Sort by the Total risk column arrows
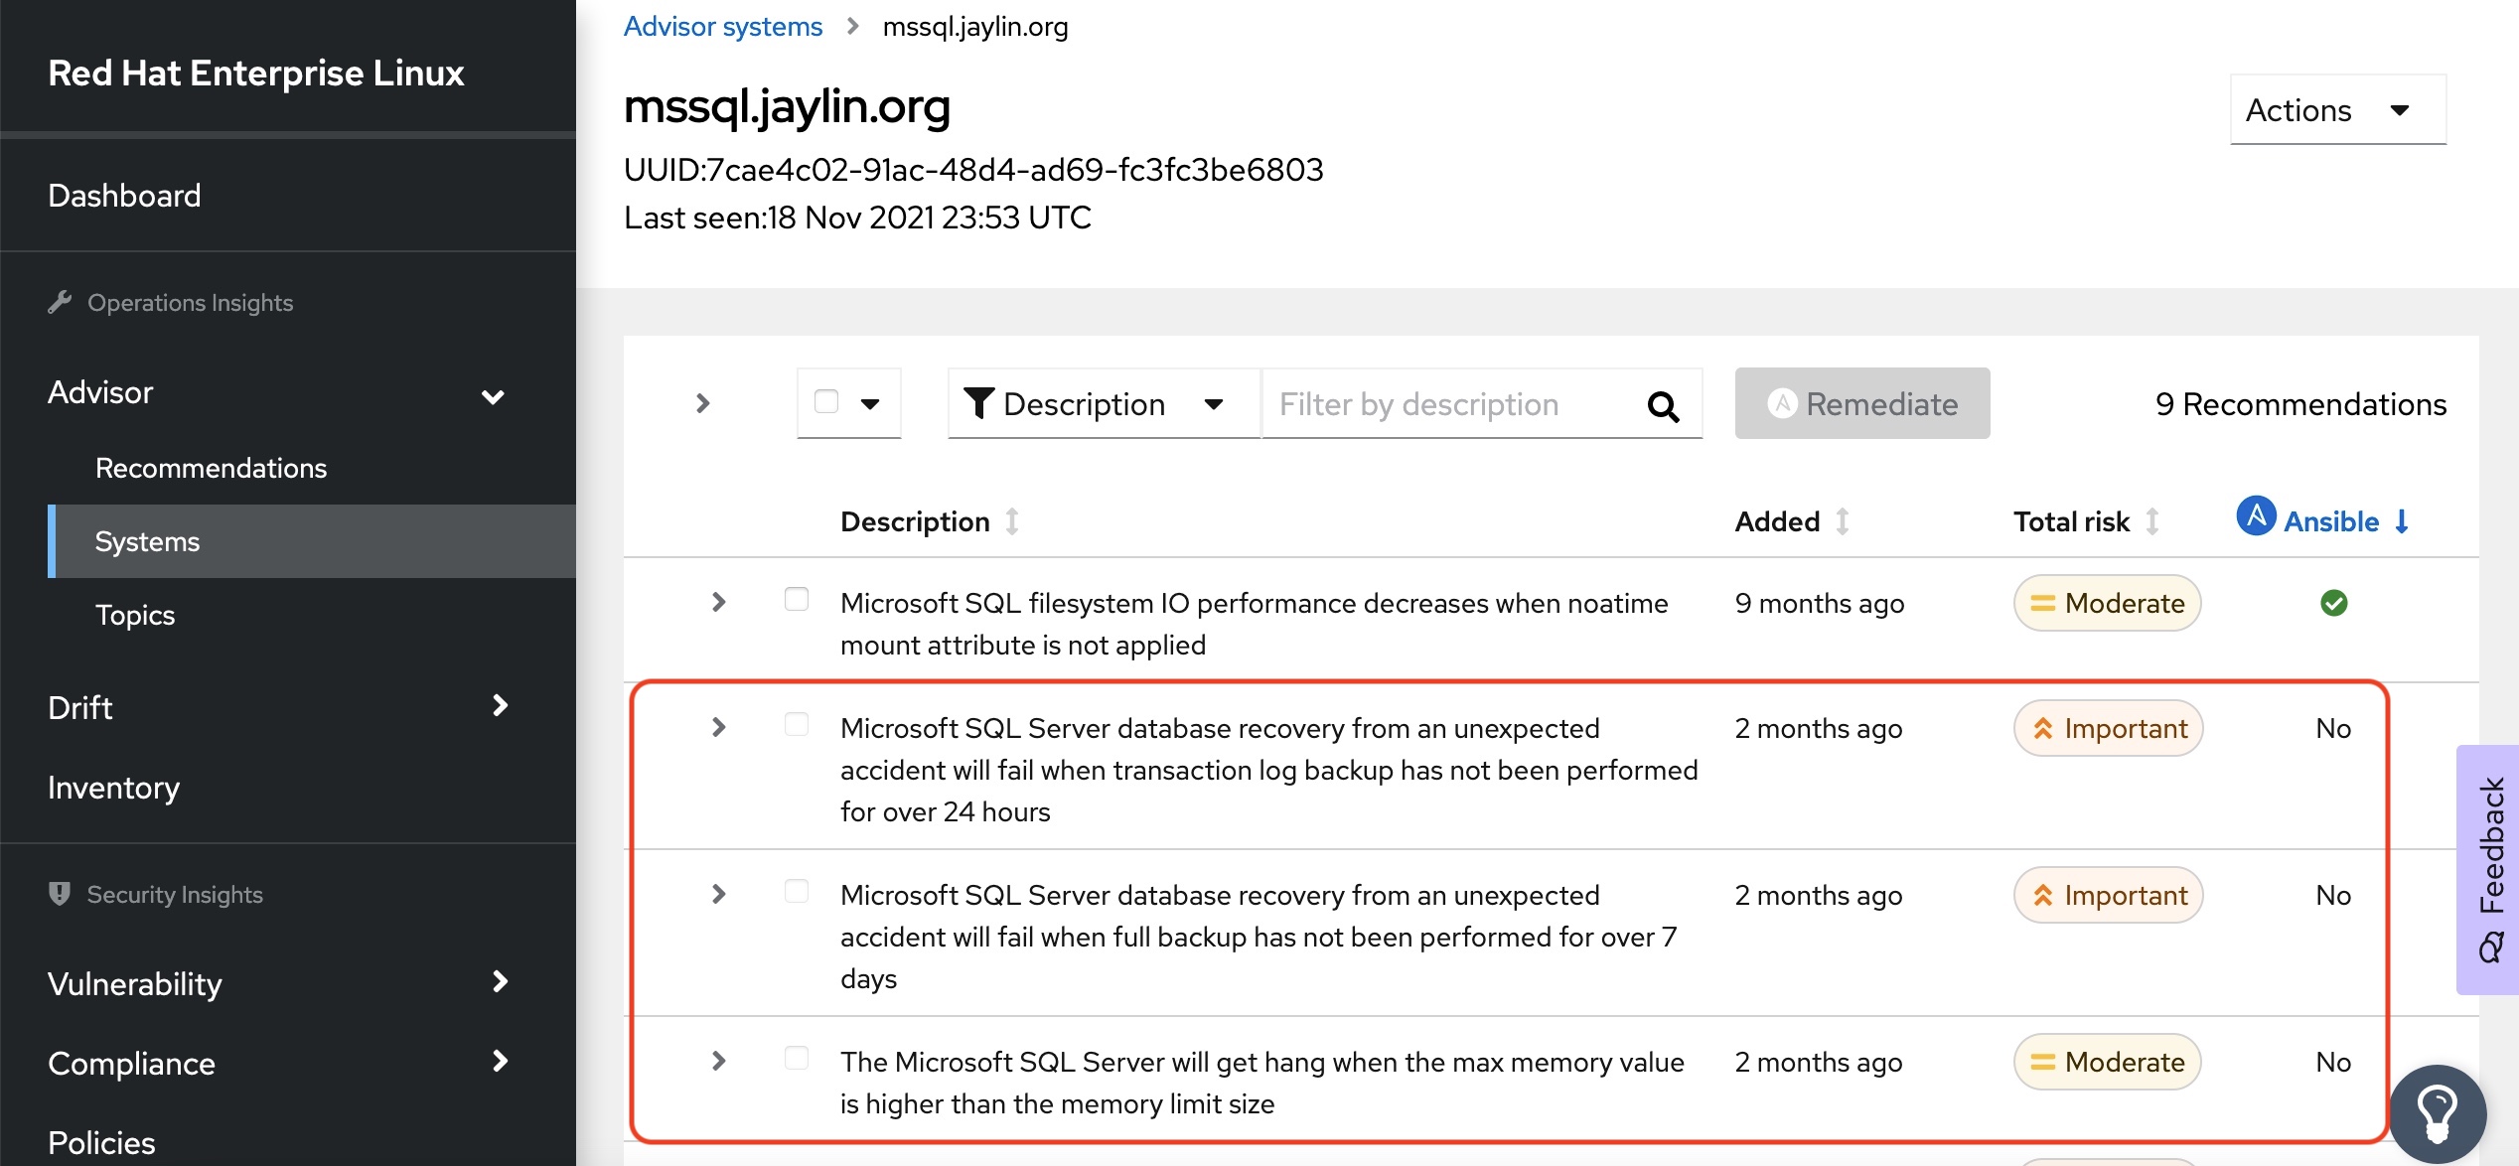 (2152, 521)
